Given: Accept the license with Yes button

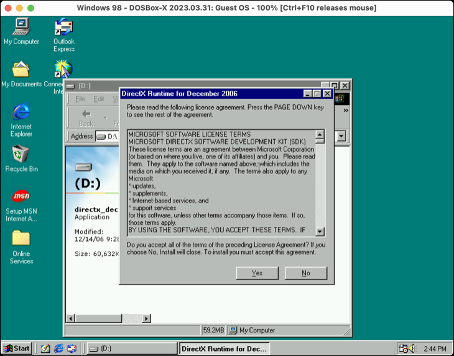Looking at the screenshot, I should click(x=257, y=273).
